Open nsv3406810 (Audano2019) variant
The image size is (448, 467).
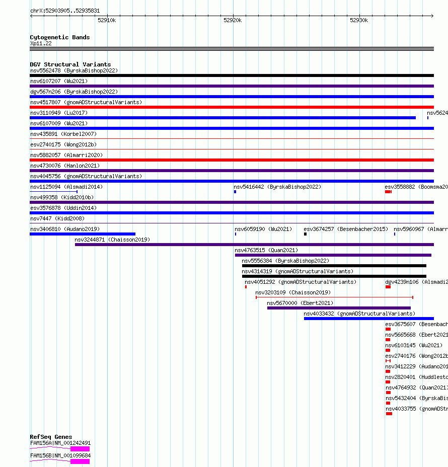click(65, 229)
